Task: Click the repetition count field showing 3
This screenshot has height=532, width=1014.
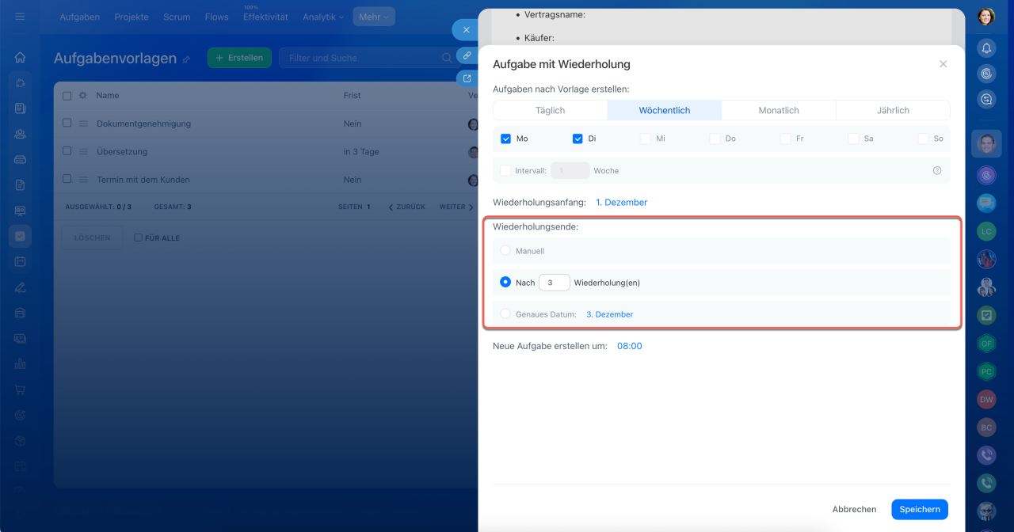Action: 555,283
